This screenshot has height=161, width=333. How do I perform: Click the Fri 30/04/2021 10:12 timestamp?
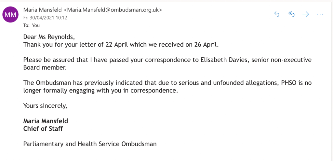45,18
